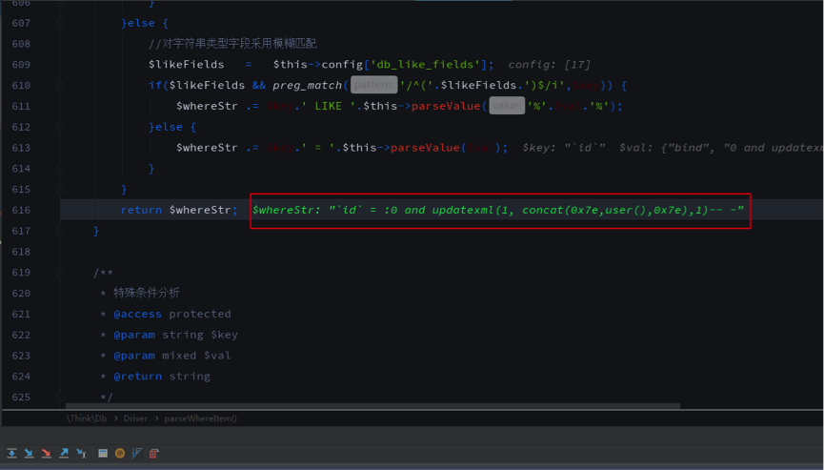Click the inline $whereStr debug value
This screenshot has height=470, width=824.
(x=497, y=210)
